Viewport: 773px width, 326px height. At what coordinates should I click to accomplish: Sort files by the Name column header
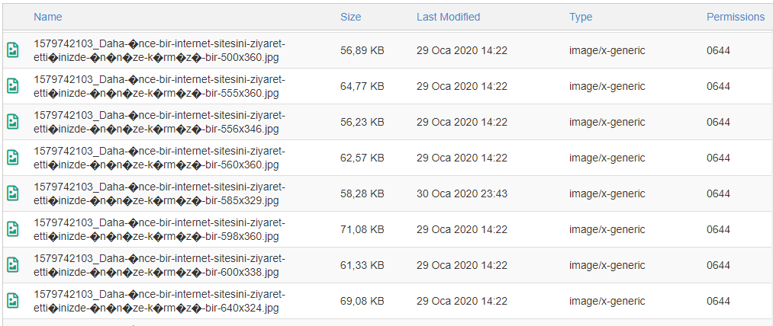tap(48, 17)
